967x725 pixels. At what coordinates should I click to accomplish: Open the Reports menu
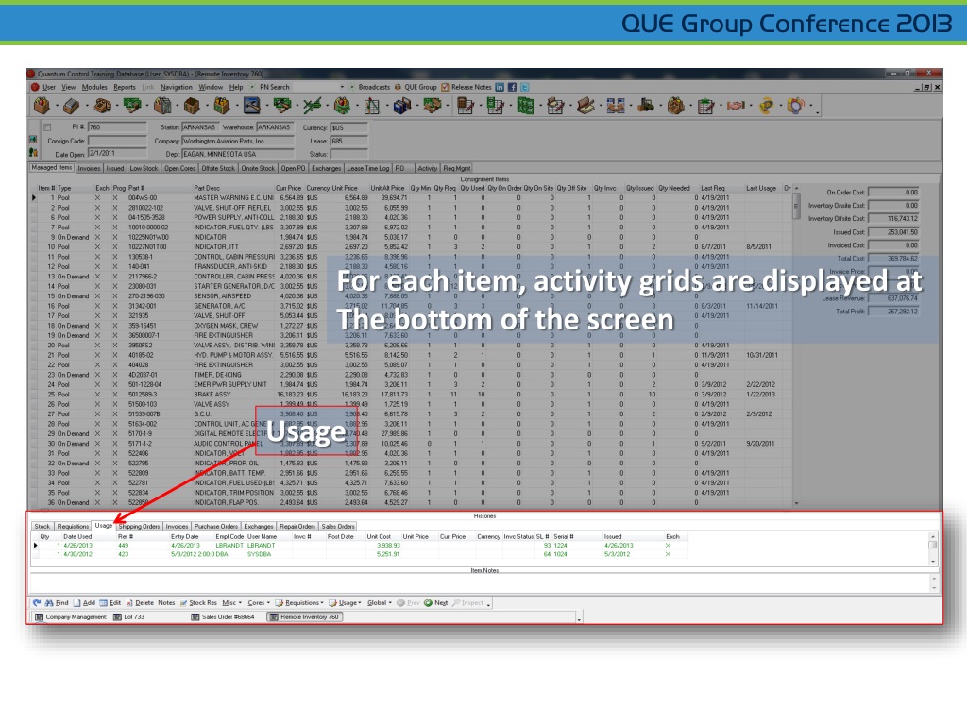[125, 87]
